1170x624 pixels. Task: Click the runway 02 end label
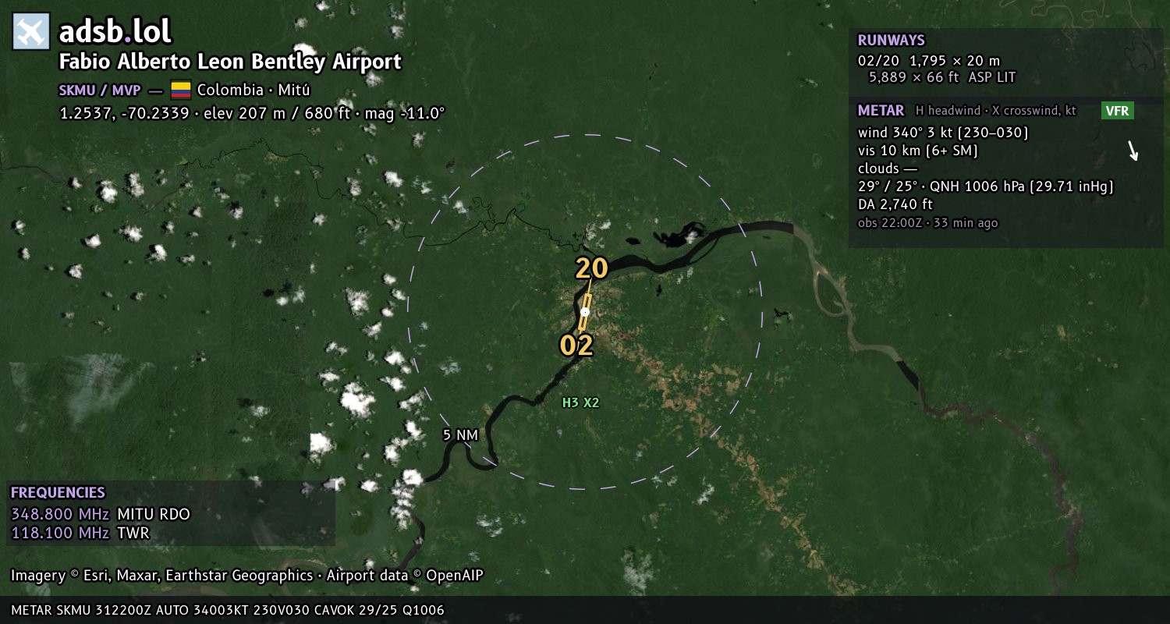coord(576,346)
